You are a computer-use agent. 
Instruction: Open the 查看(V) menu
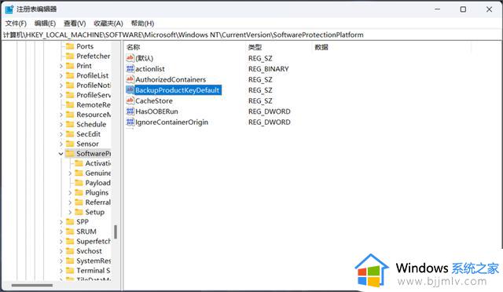pyautogui.click(x=75, y=24)
